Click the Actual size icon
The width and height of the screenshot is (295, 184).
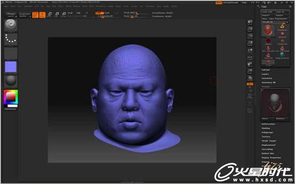250,36
